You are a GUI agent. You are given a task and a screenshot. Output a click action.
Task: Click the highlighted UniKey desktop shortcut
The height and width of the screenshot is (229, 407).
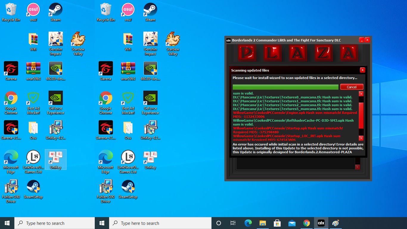pos(55,160)
